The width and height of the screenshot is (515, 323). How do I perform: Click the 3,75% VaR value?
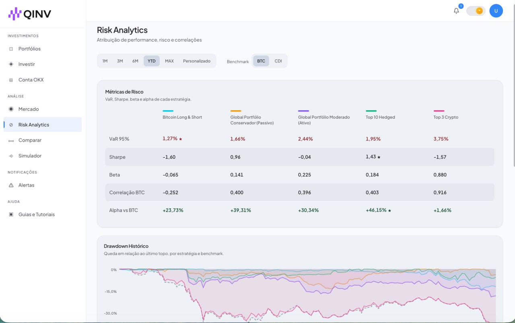(x=441, y=139)
